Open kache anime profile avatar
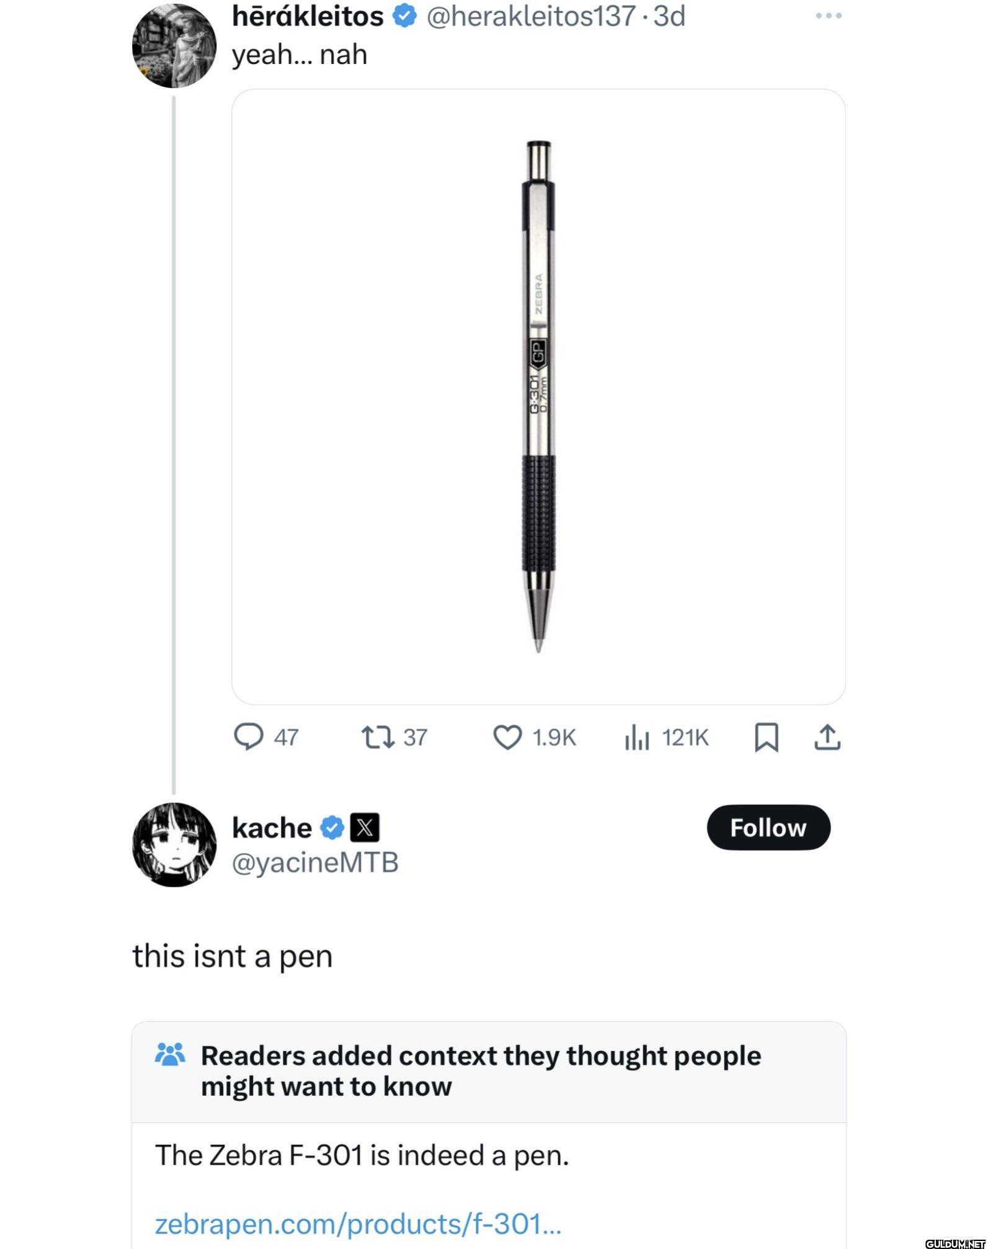Screen dimensions: 988x1249 point(174,844)
